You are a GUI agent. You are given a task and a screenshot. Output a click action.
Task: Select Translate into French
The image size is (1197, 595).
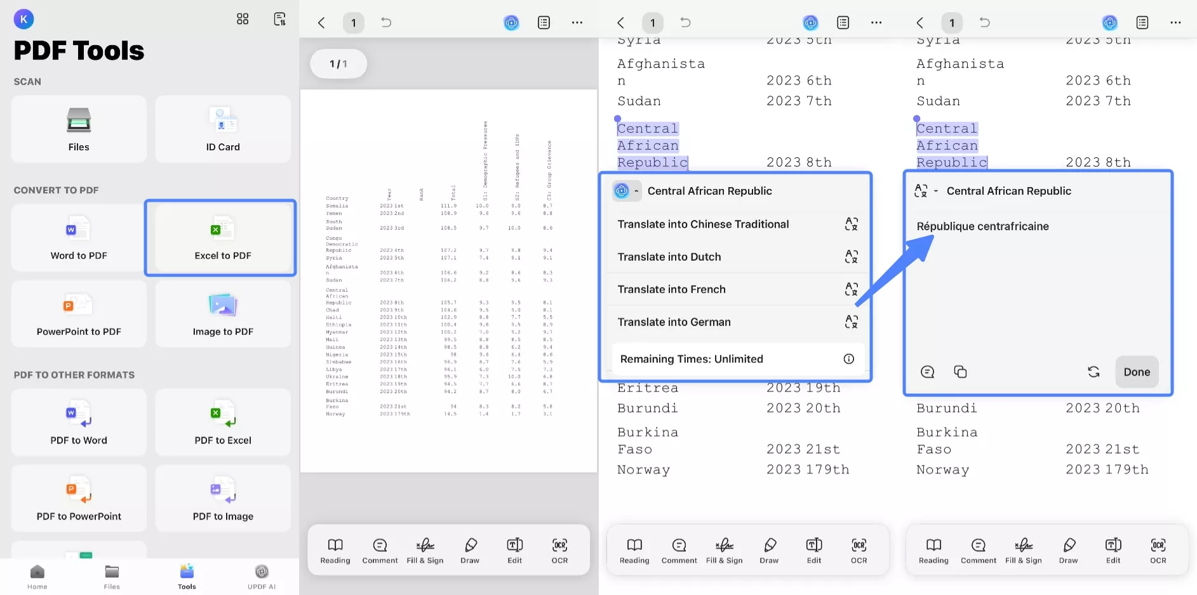tap(671, 289)
